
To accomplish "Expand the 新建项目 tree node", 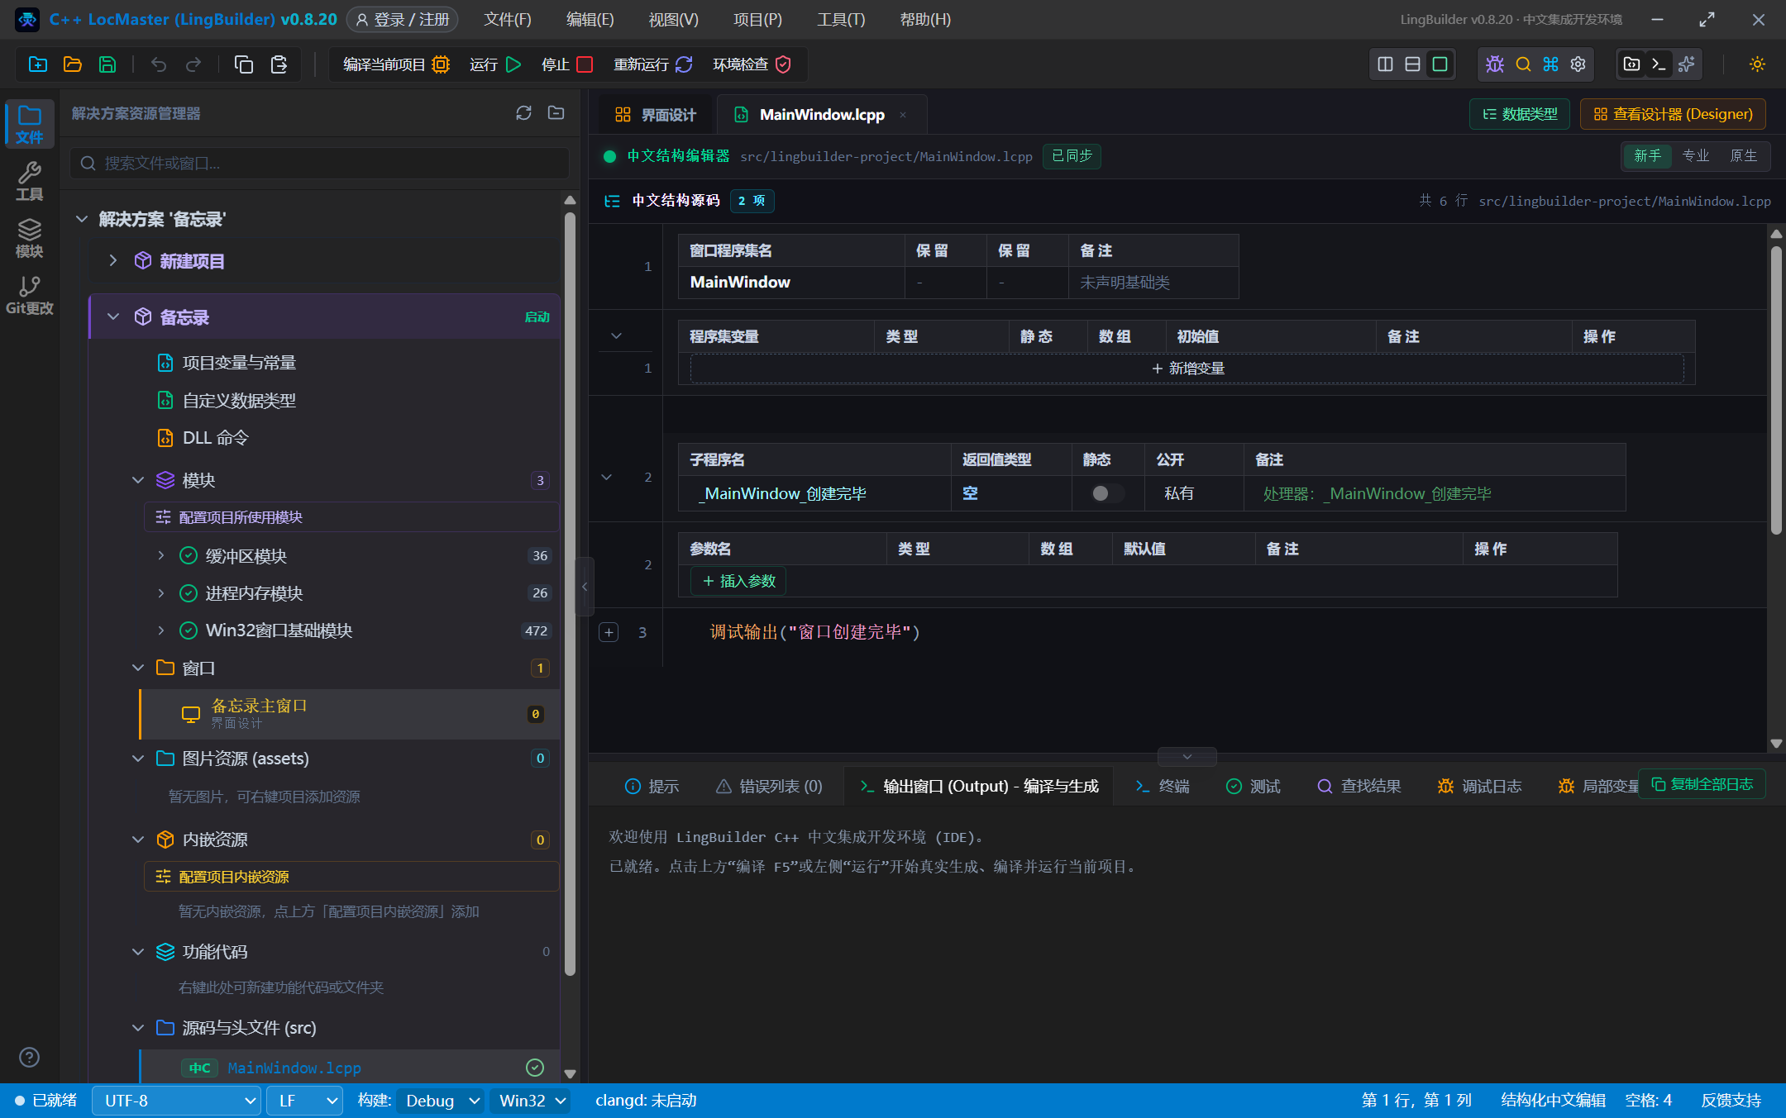I will point(113,261).
